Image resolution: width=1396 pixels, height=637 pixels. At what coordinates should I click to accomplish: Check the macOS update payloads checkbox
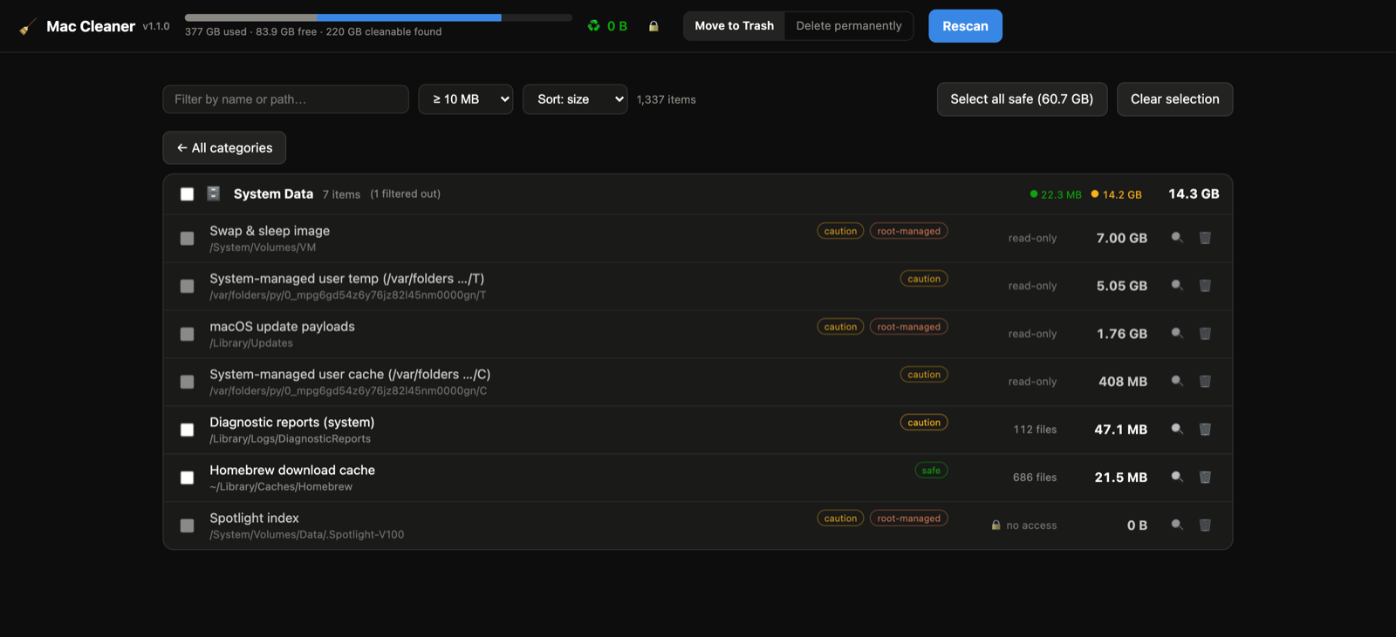[187, 335]
